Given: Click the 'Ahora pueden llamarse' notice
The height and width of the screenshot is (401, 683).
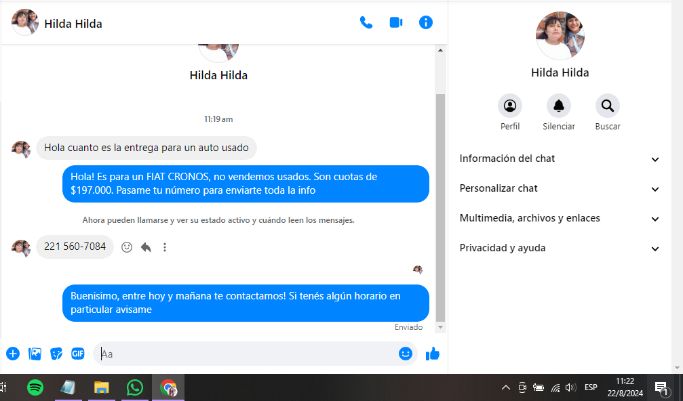Looking at the screenshot, I should point(218,220).
